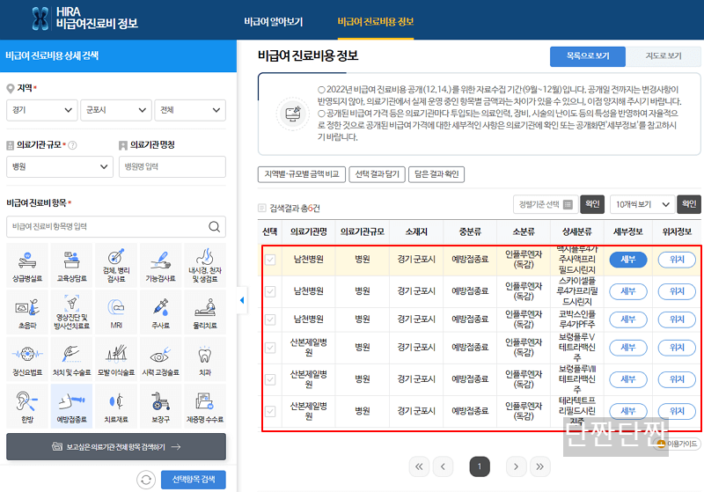Click 지역별·규모별 금액 비교 button
The width and height of the screenshot is (704, 492).
tap(302, 174)
